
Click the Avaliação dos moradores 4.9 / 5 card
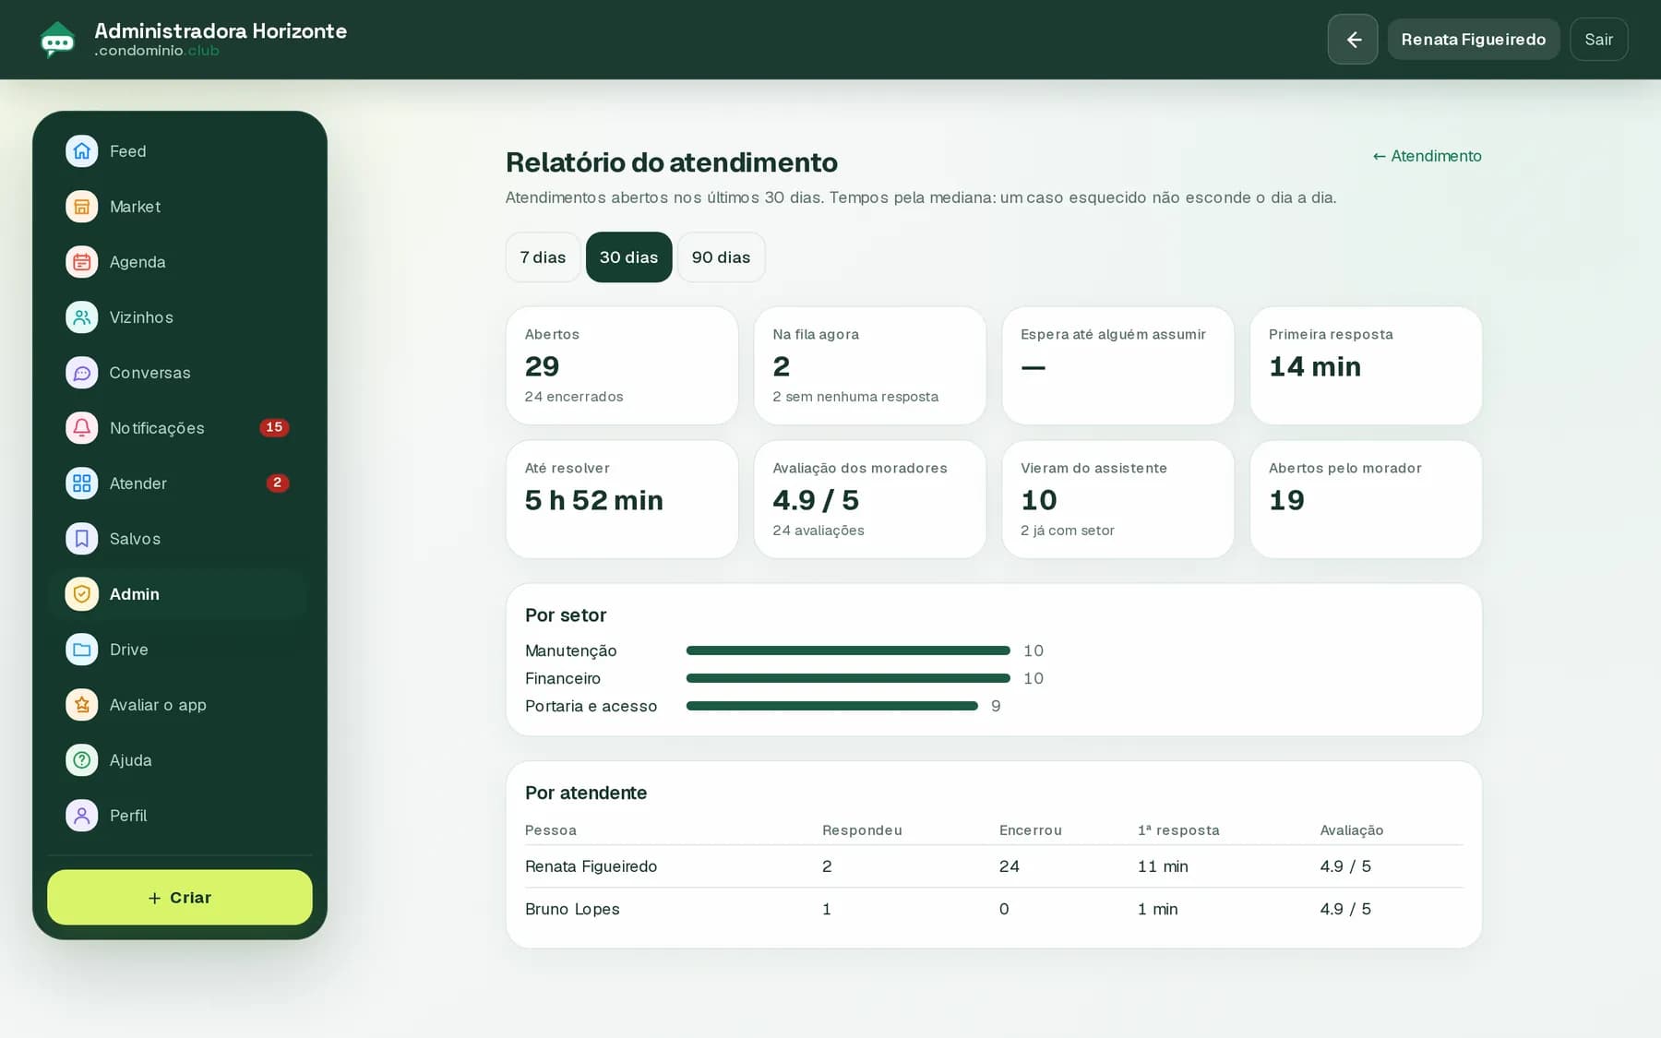[870, 499]
